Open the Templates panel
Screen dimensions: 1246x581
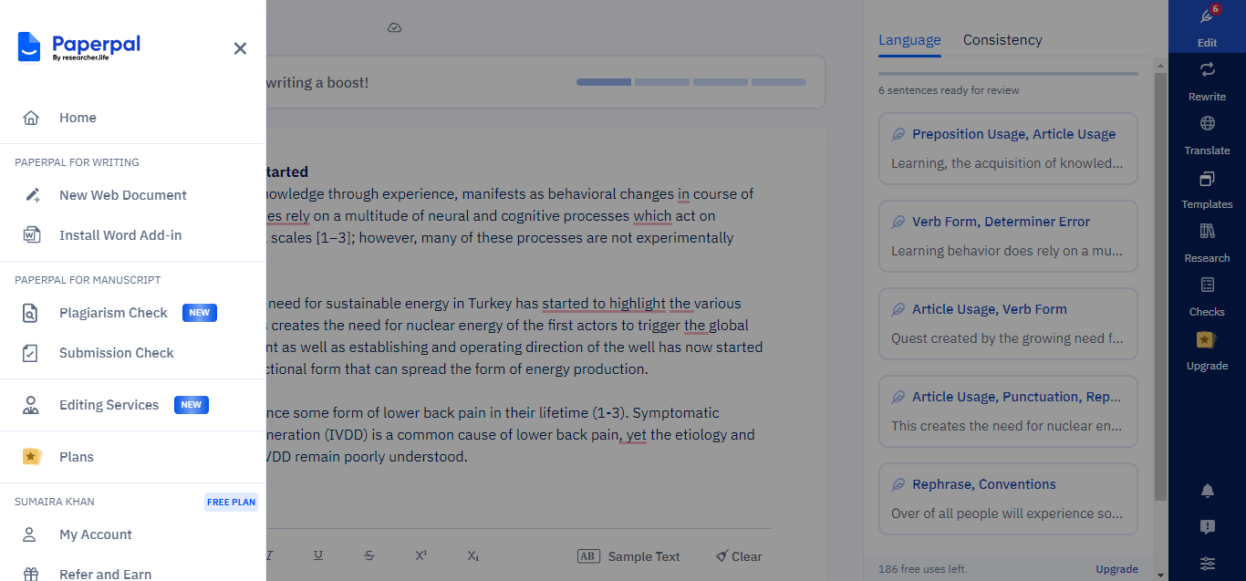tap(1207, 179)
